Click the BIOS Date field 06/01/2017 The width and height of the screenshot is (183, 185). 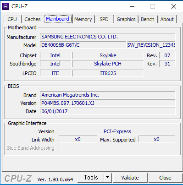(x=108, y=111)
